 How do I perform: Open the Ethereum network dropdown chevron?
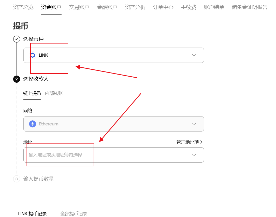[x=194, y=124]
